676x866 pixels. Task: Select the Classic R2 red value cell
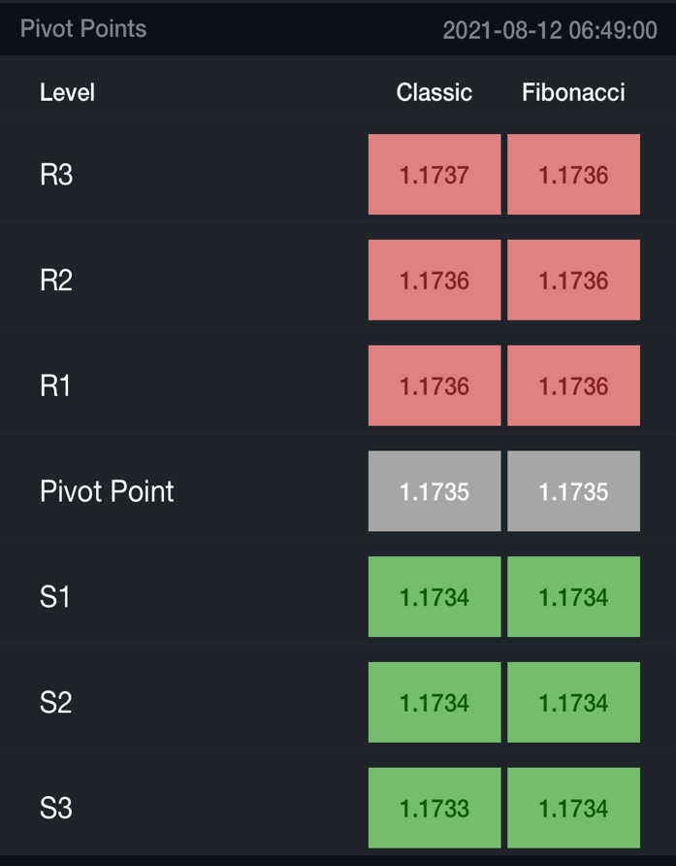435,281
